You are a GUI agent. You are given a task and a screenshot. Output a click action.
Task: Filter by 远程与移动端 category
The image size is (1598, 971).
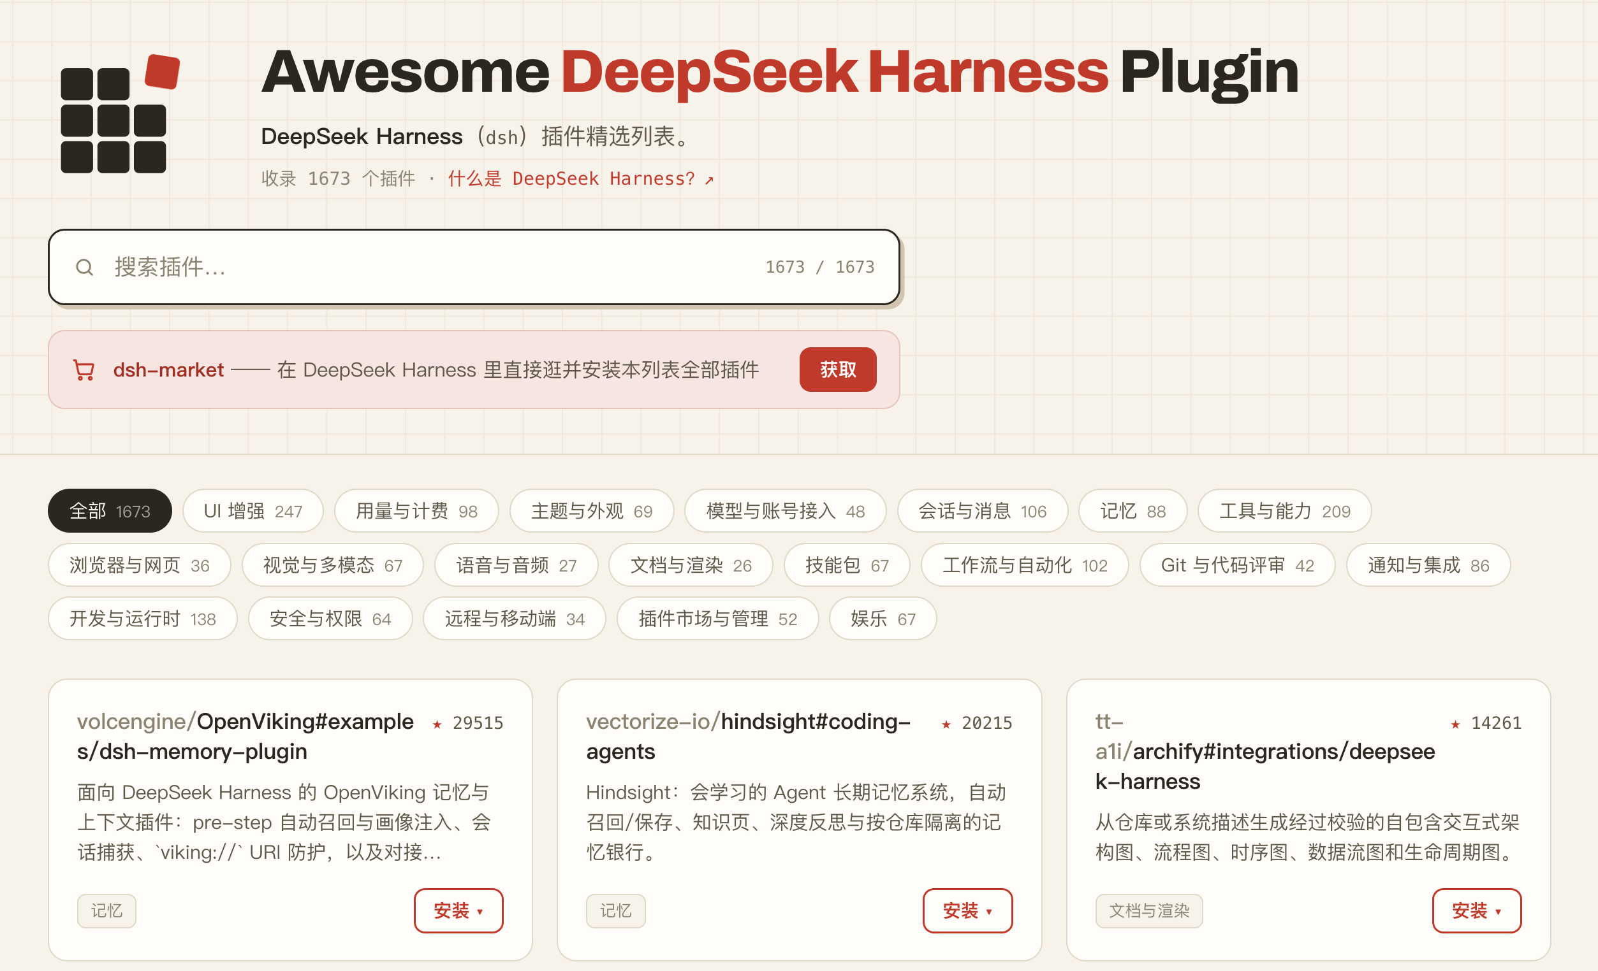(515, 619)
